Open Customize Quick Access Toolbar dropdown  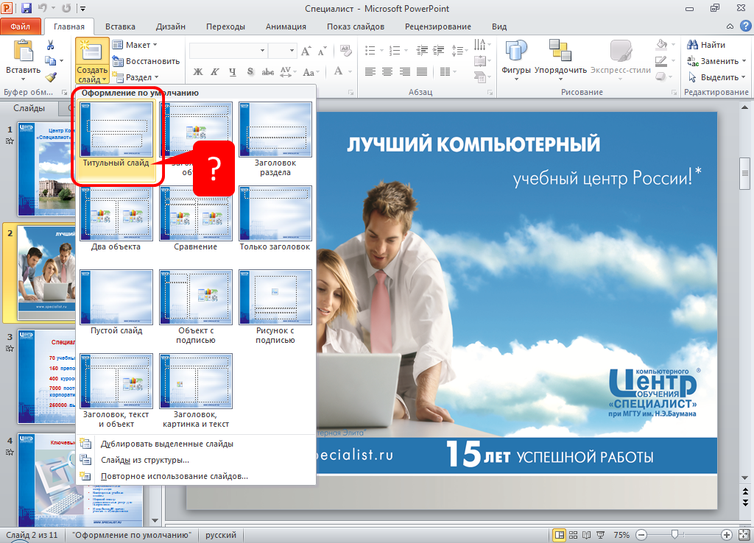click(82, 8)
